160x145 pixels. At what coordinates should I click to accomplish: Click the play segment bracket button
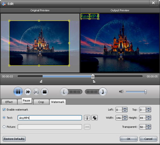[x=36, y=92]
